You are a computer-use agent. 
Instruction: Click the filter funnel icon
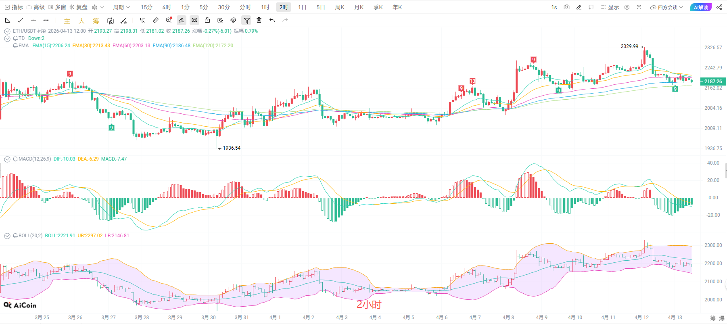[247, 20]
